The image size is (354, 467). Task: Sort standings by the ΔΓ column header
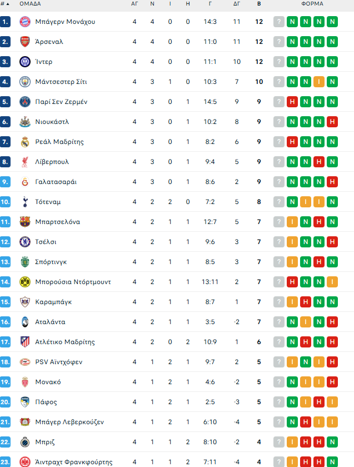click(237, 3)
